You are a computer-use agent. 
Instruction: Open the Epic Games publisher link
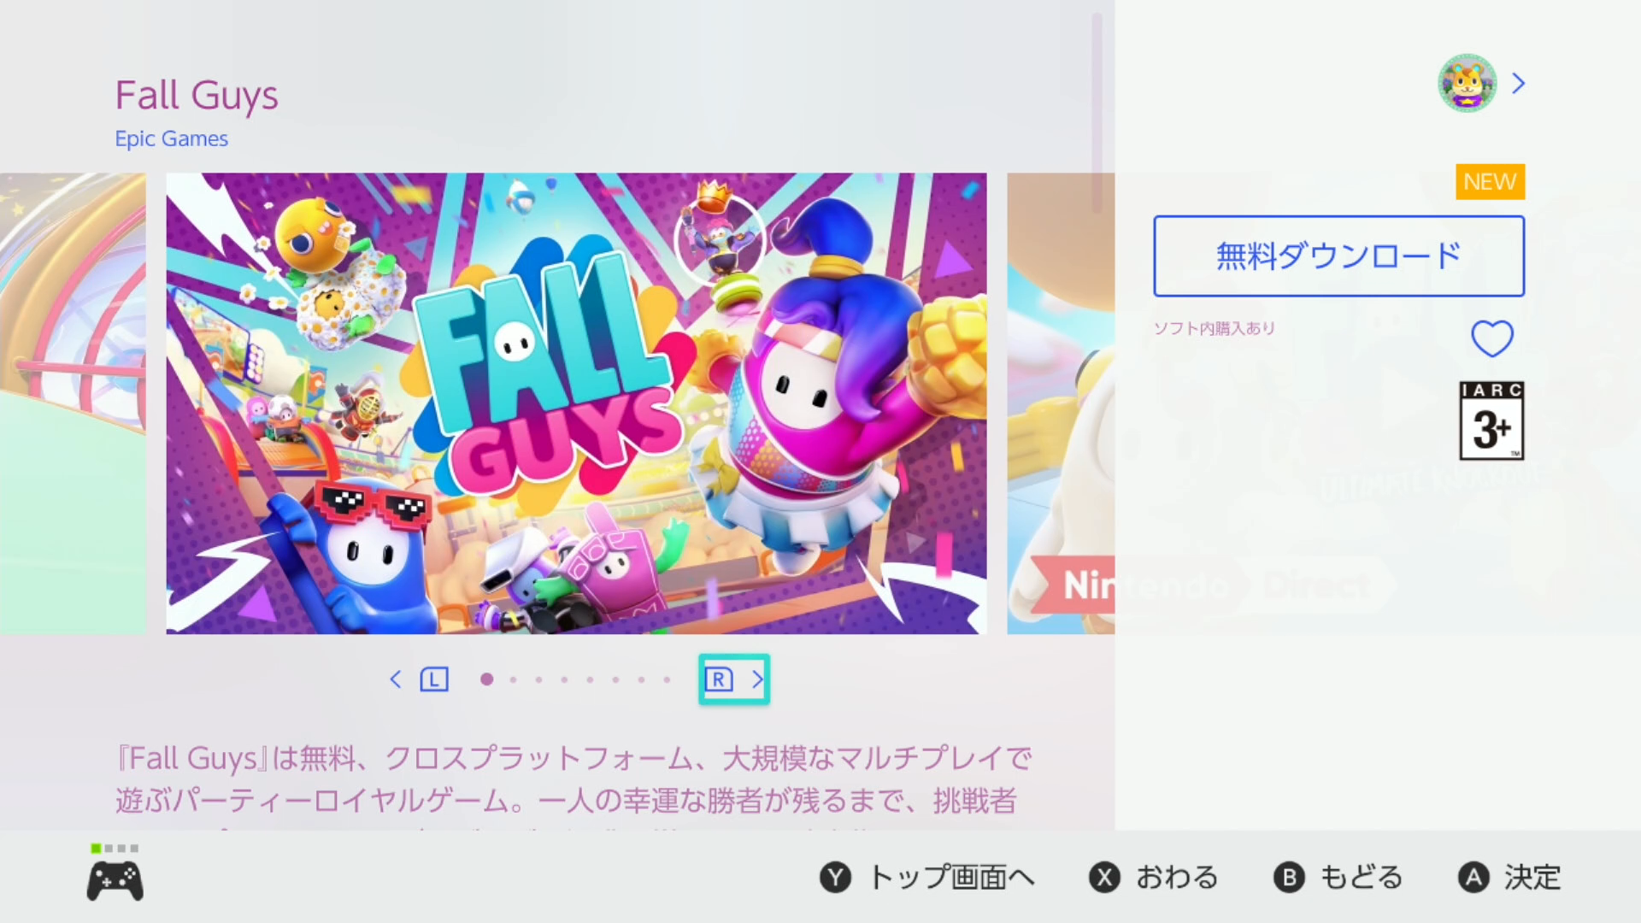171,138
